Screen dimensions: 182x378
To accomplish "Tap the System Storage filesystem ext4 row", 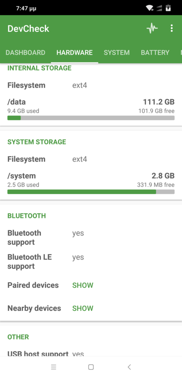I will coord(91,159).
